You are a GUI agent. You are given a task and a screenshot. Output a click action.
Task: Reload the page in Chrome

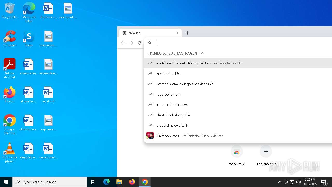140,43
